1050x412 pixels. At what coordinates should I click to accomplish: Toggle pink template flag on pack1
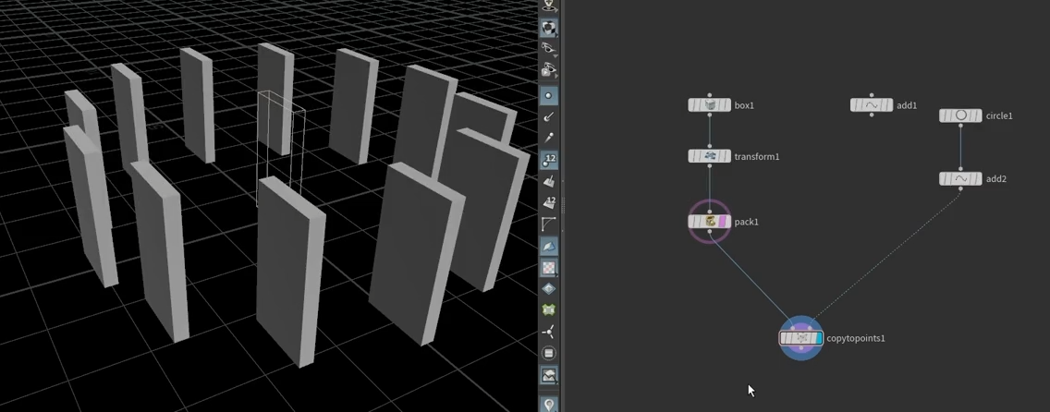[723, 222]
